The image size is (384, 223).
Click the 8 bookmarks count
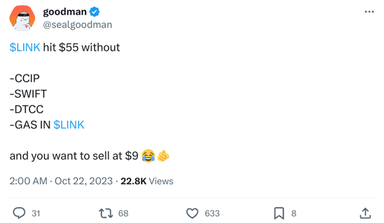point(294,213)
